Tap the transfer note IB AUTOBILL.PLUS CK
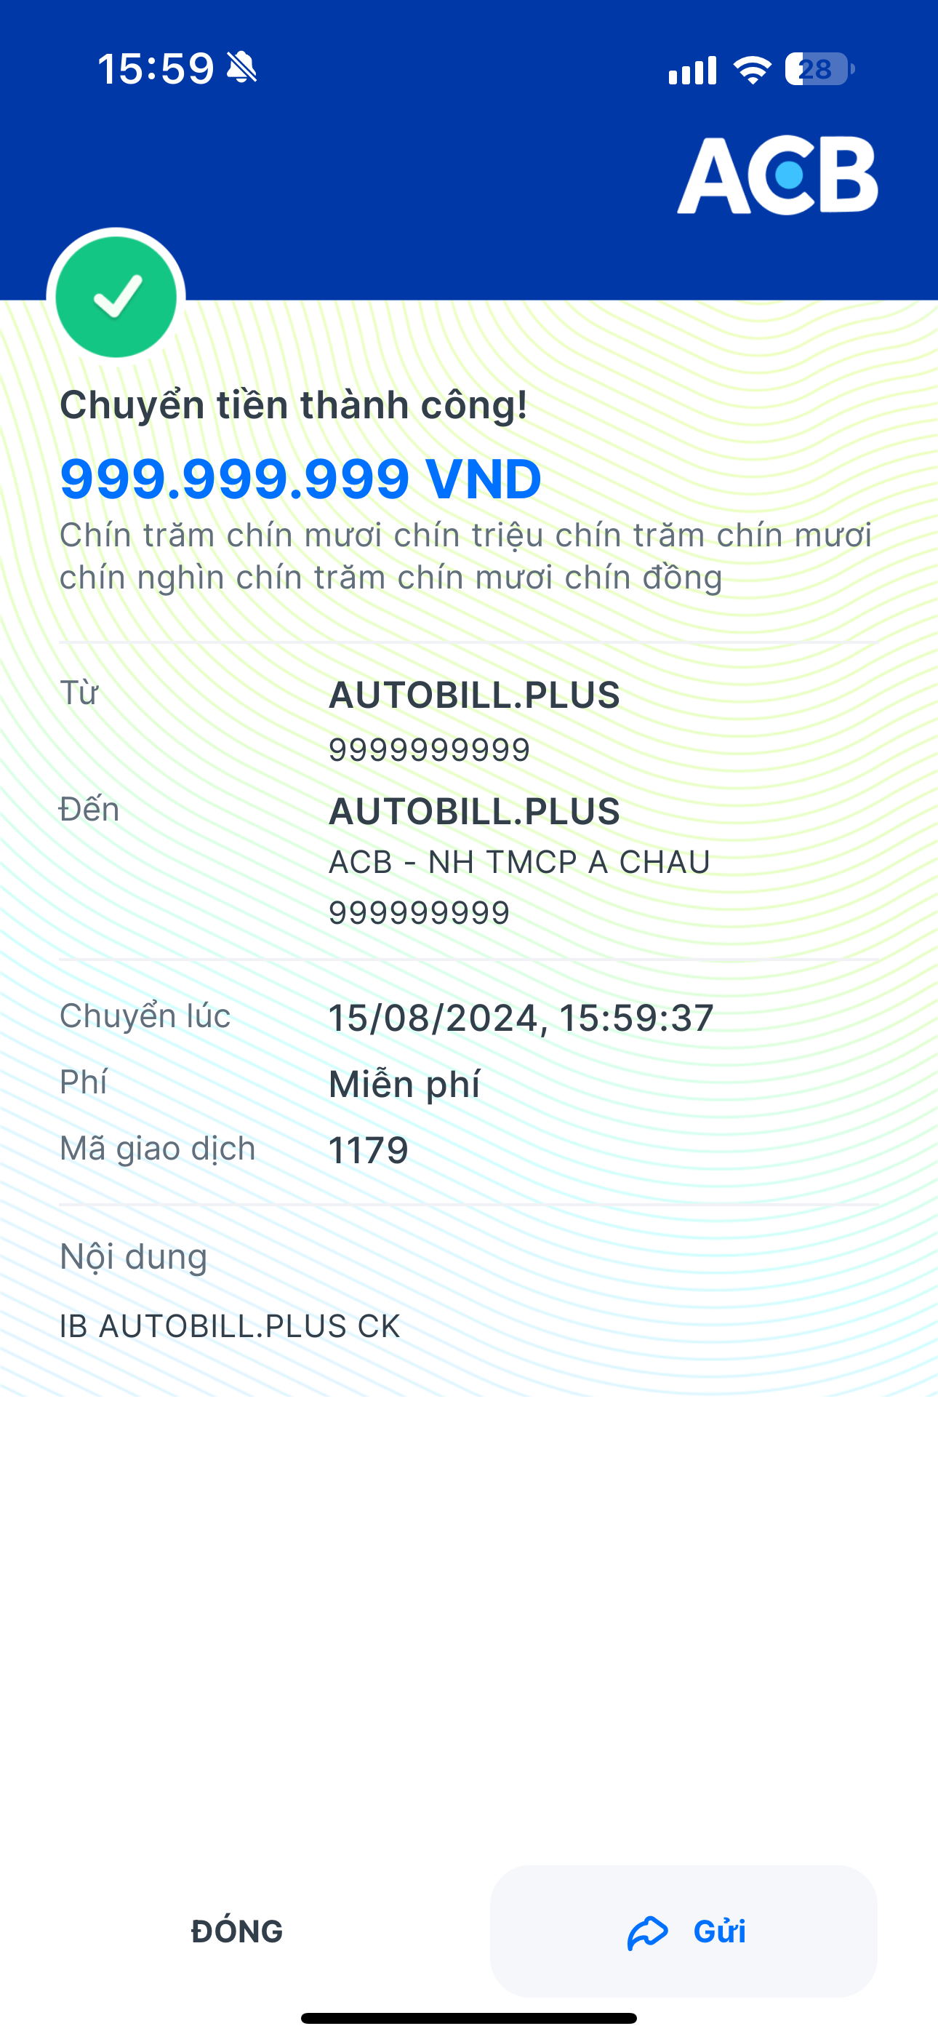Viewport: 938px width, 2034px height. pyautogui.click(x=230, y=1325)
